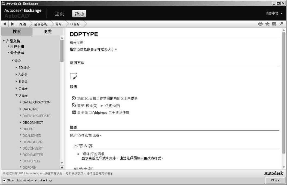Jump to end of tree with bottom arrow
The width and height of the screenshot is (287, 185).
[x=62, y=167]
